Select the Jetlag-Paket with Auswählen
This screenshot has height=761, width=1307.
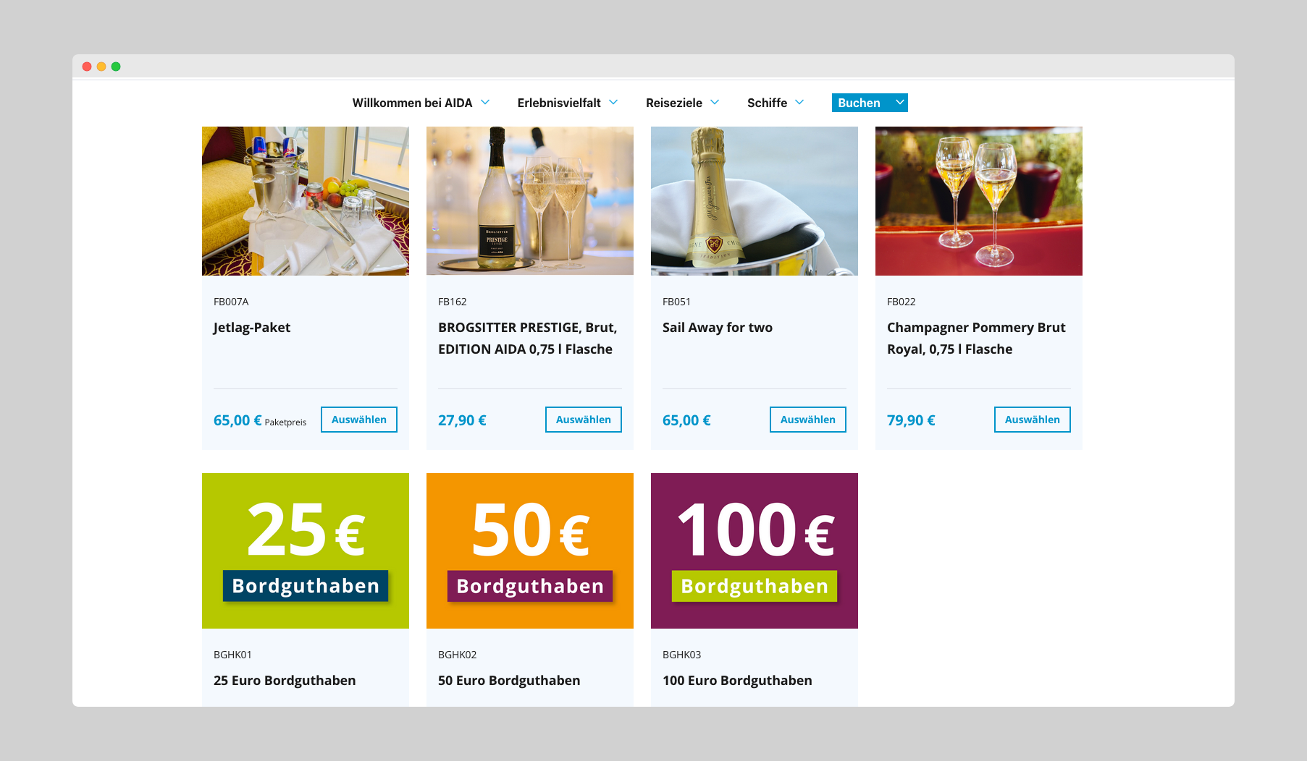click(x=359, y=420)
